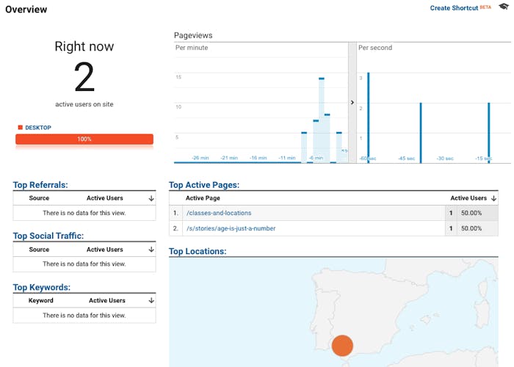Viewport: 514px width, 367px height.
Task: Open the graduation cap education icon
Action: coord(504,6)
